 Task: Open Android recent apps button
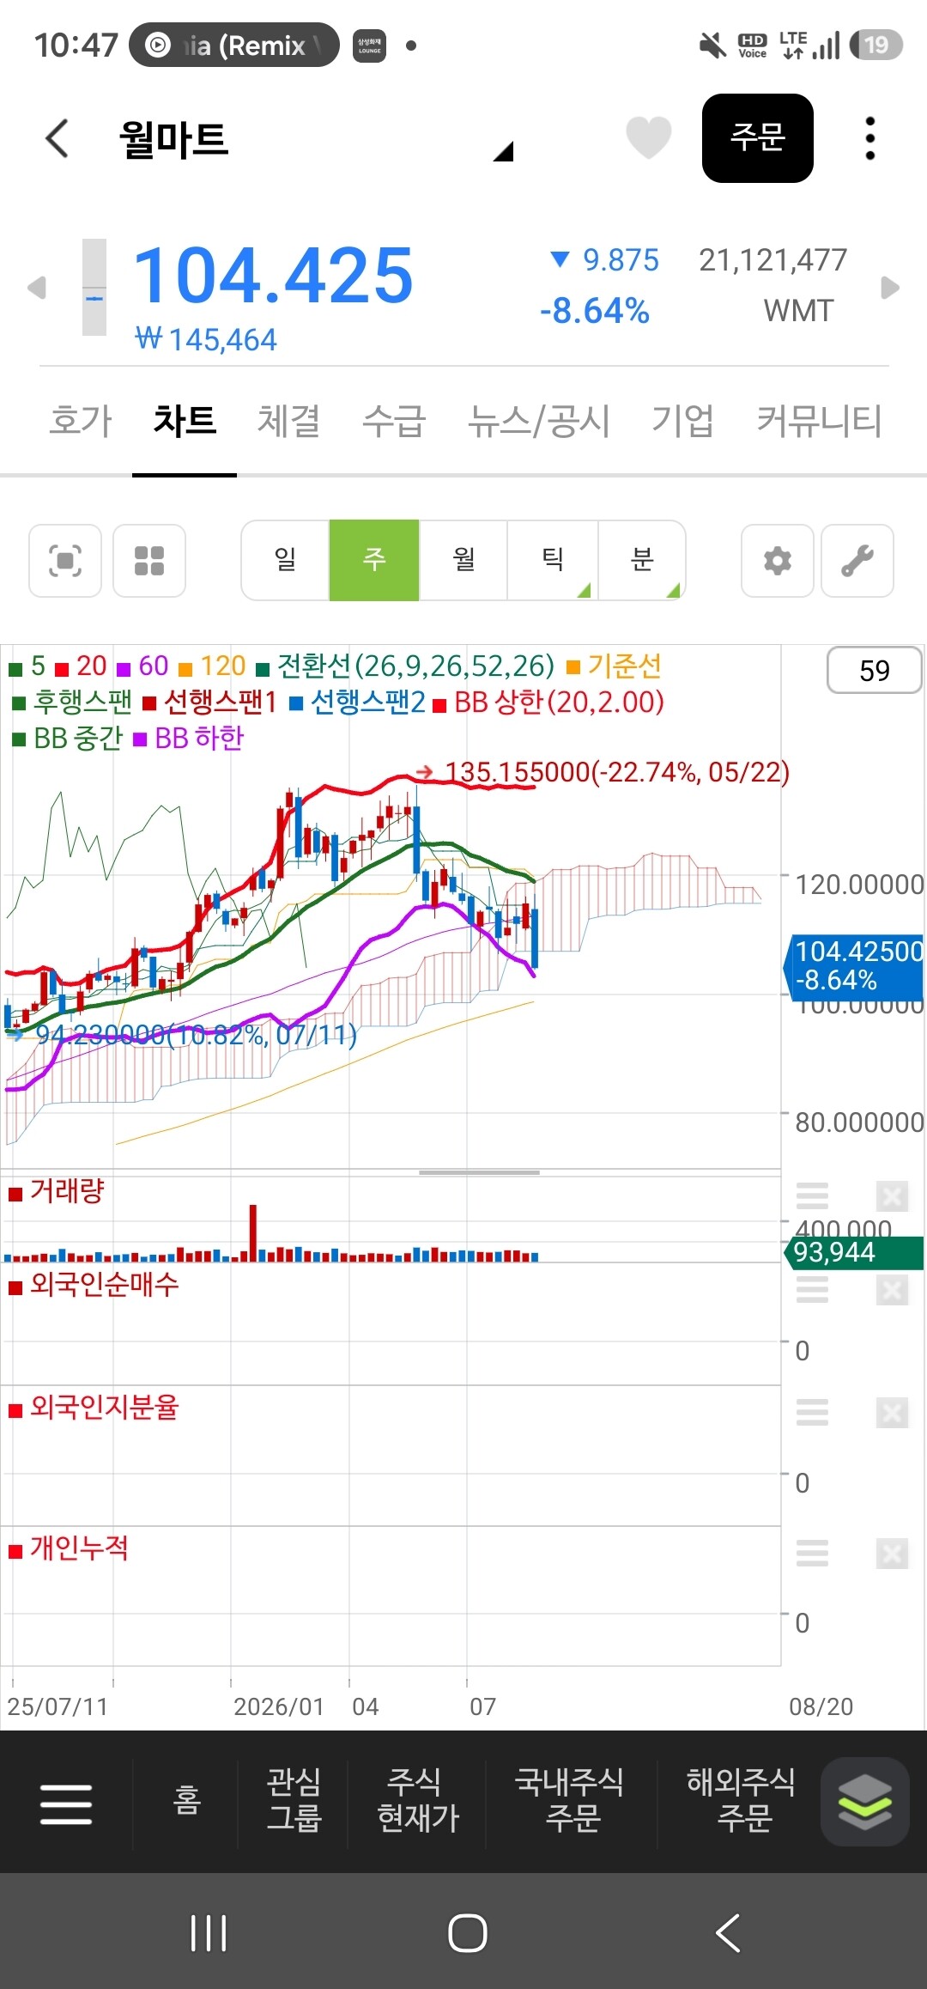pyautogui.click(x=209, y=1934)
